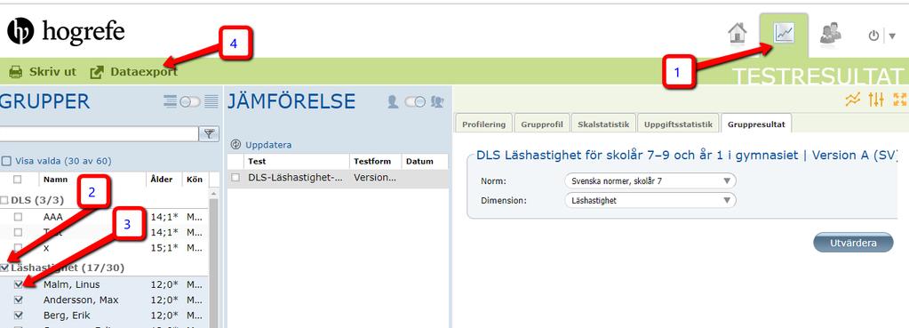This screenshot has height=328, width=909.
Task: Click the orange fullscreen expand icon
Action: [x=899, y=100]
